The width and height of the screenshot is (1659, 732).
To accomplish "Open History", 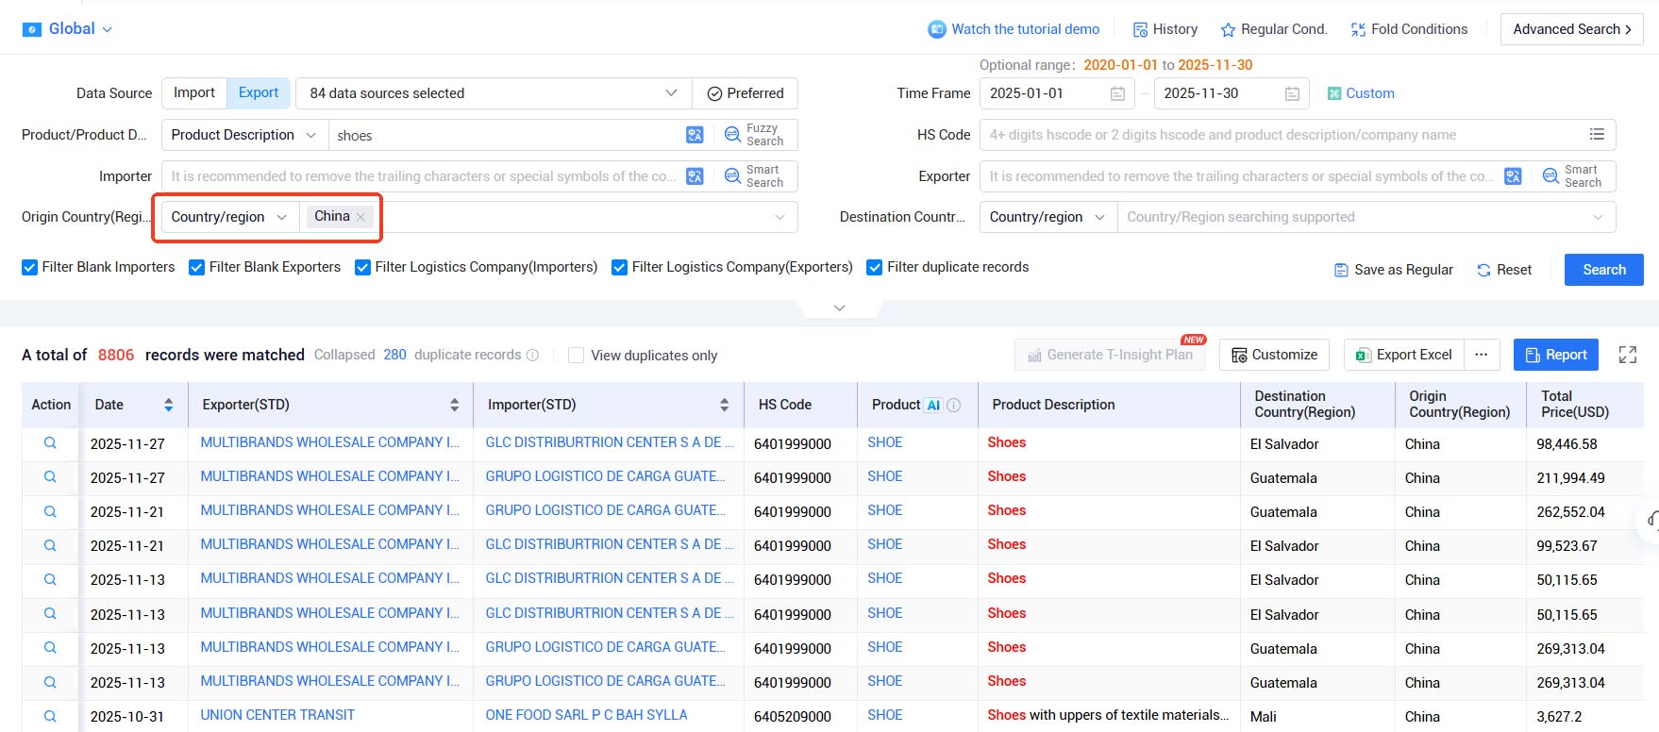I will pyautogui.click(x=1165, y=29).
